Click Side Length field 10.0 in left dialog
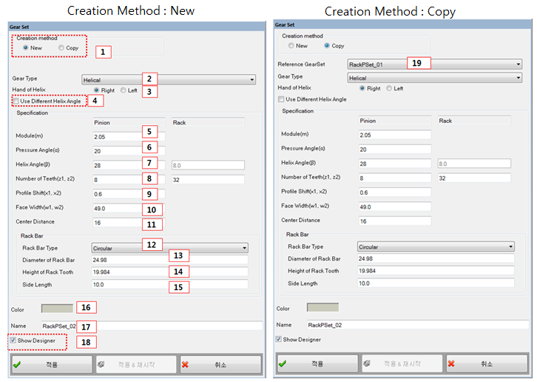Screen dimensions: 537x382 click(x=169, y=284)
